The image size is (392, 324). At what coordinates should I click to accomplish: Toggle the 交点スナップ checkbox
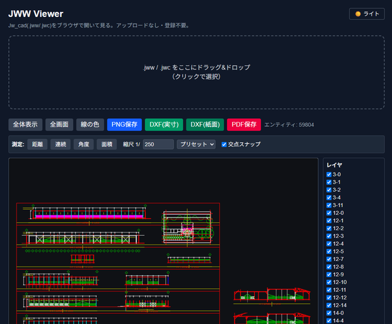(224, 145)
